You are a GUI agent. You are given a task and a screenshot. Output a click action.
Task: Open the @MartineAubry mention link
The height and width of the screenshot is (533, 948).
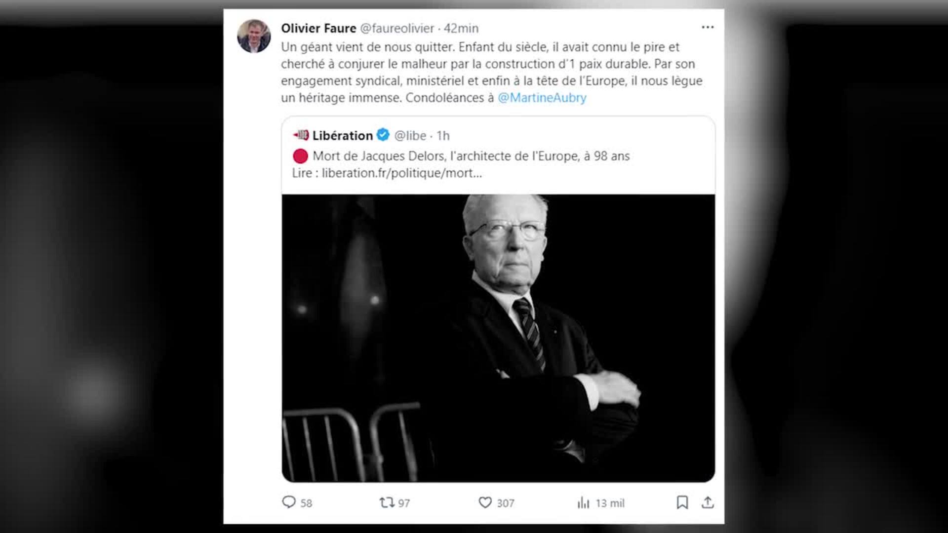542,98
